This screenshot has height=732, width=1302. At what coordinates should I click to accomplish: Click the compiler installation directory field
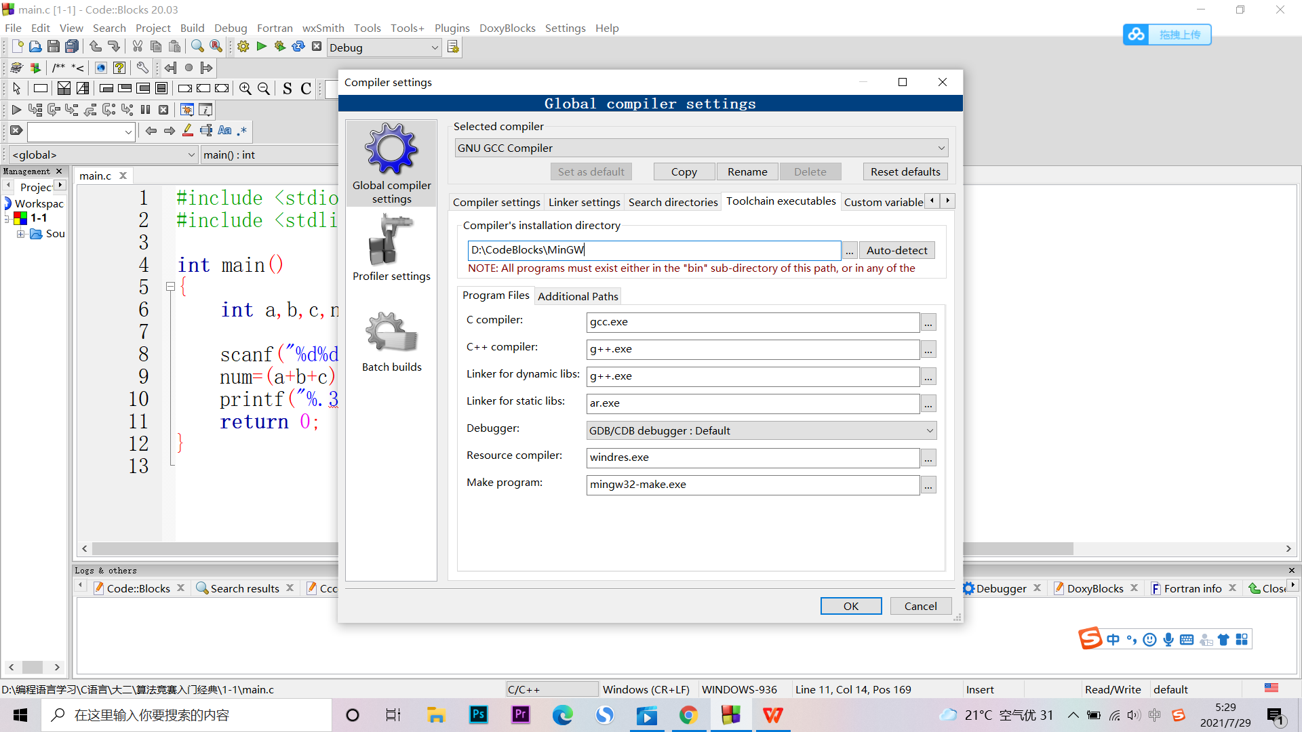[654, 251]
